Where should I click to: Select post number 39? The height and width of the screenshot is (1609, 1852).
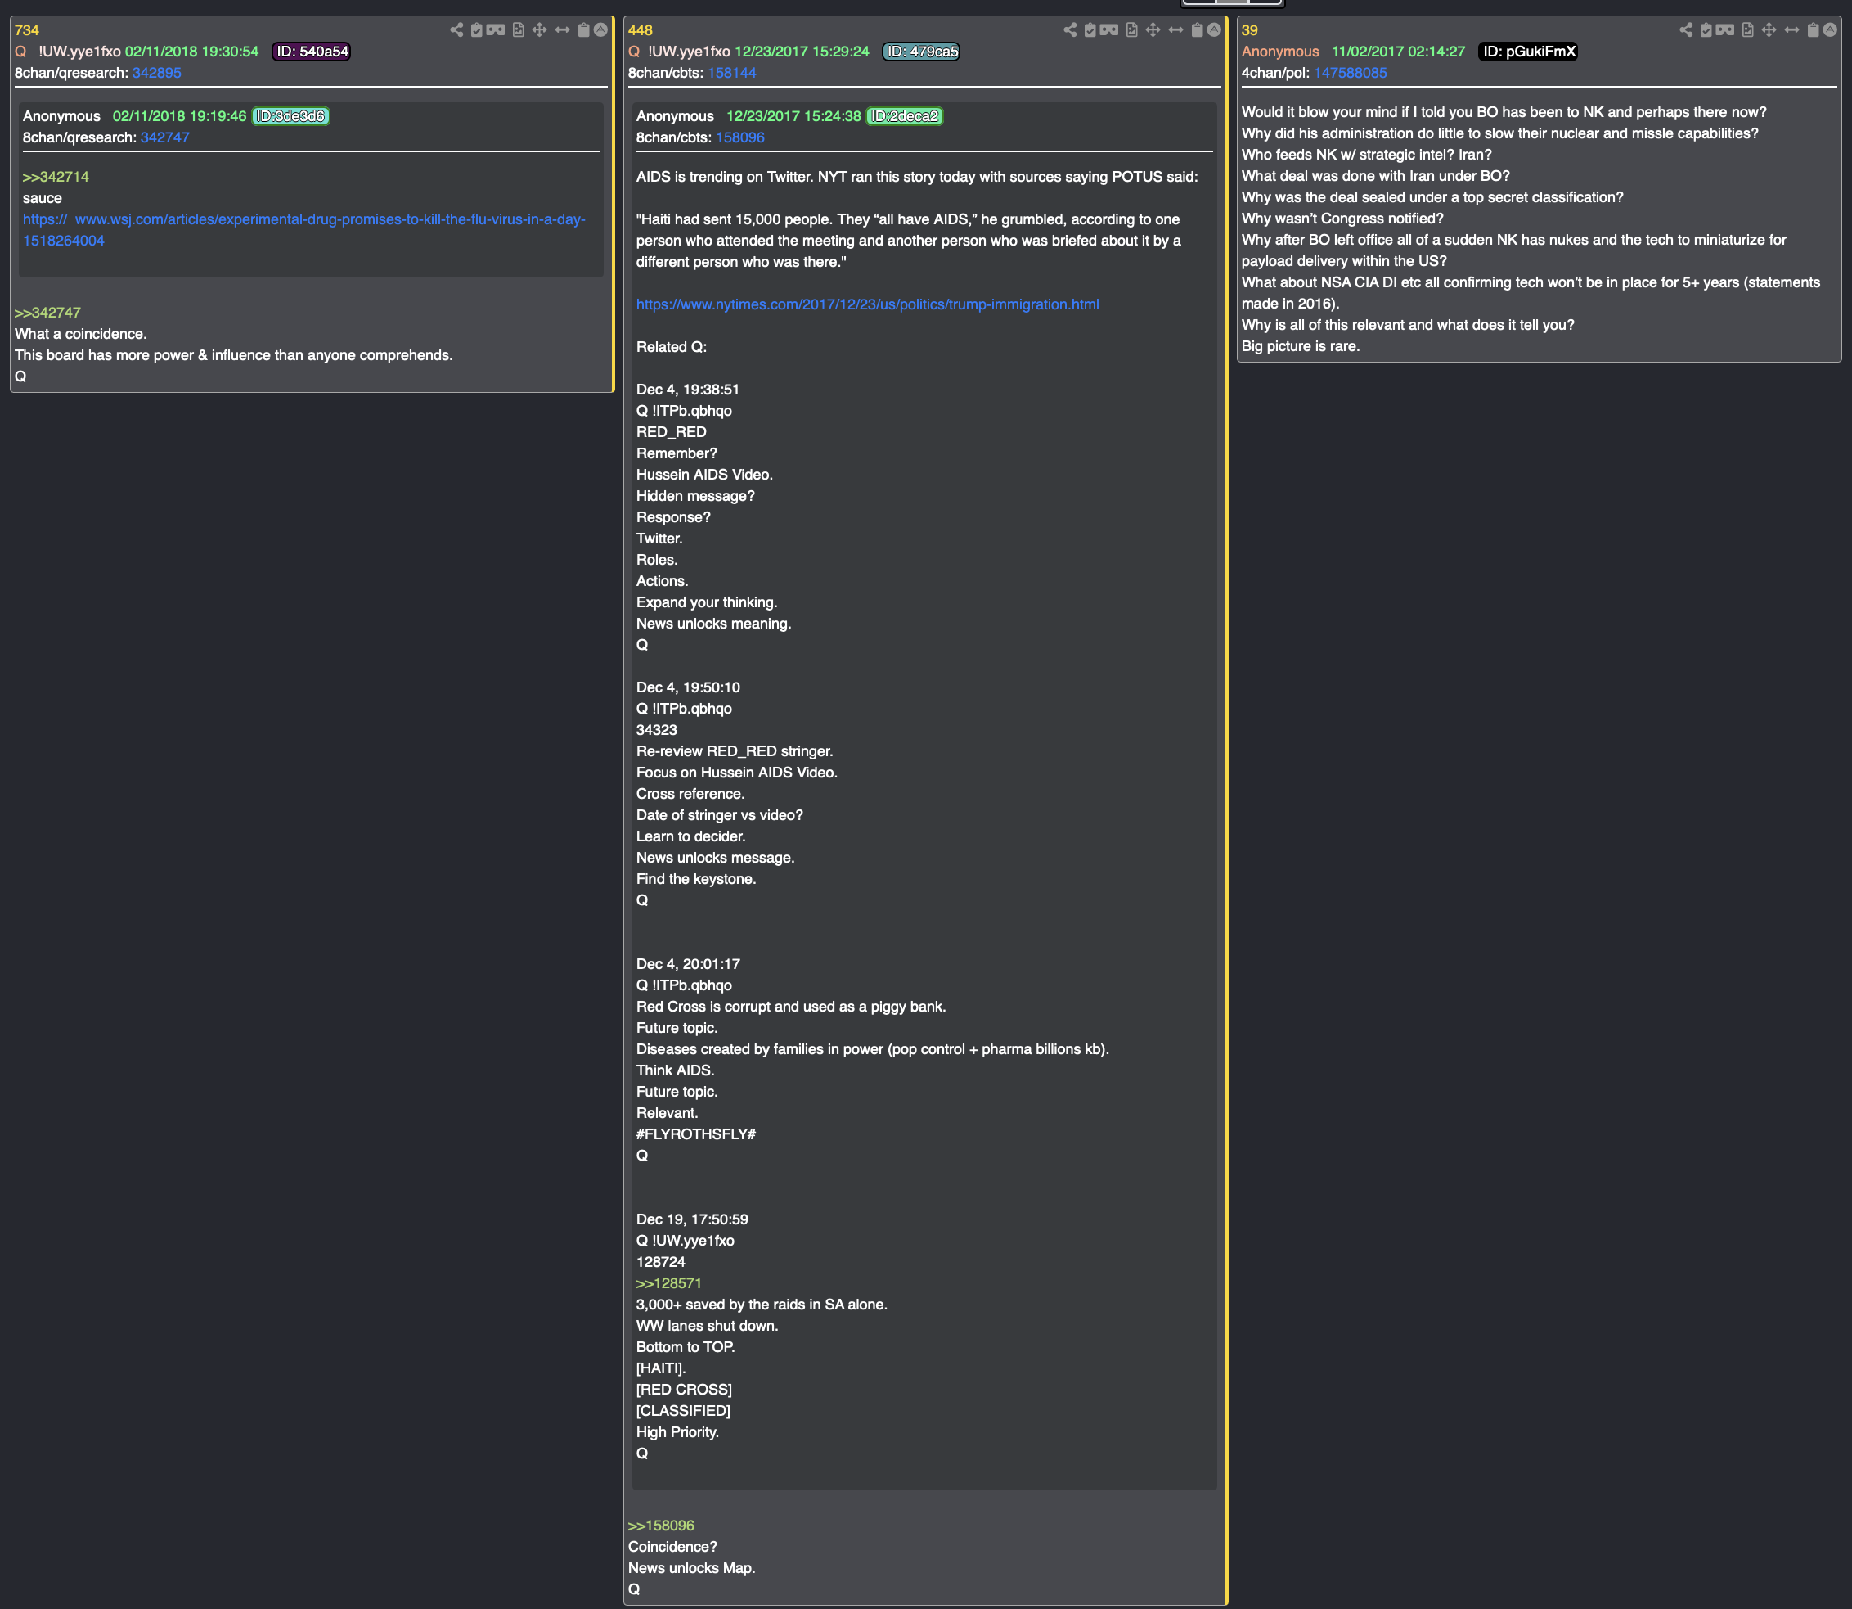pyautogui.click(x=1250, y=29)
